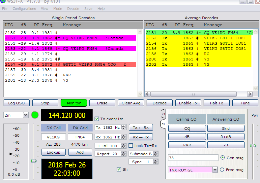The image size is (260, 183).
Task: Select the 2153 CQ VE1KG FN84 magenta decode line
Action: coord(71,49)
